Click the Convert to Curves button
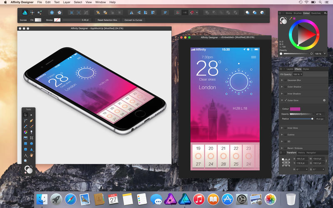 [133, 20]
